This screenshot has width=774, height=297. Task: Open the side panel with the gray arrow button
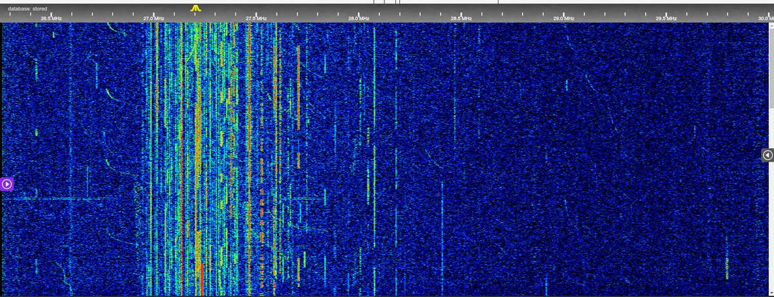[768, 155]
